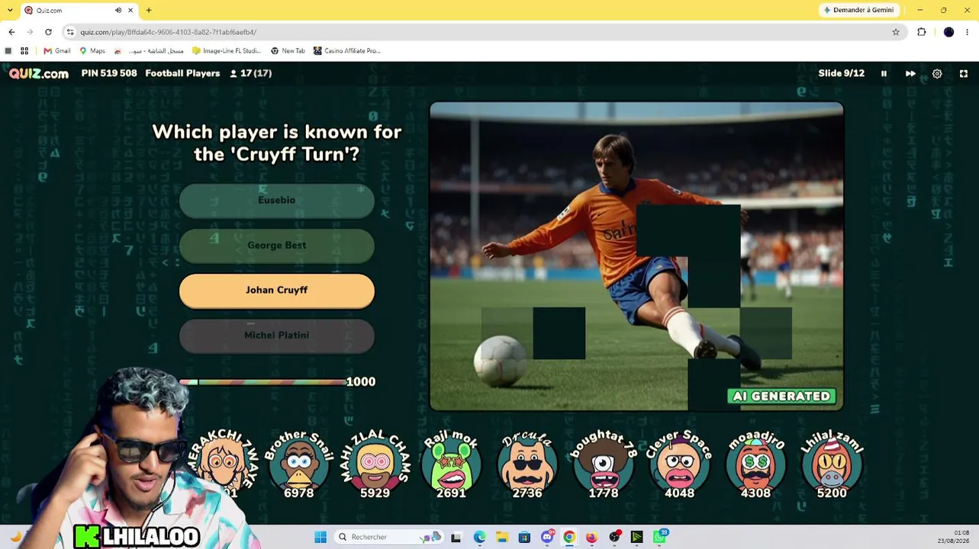Open a new browser tab

(149, 10)
